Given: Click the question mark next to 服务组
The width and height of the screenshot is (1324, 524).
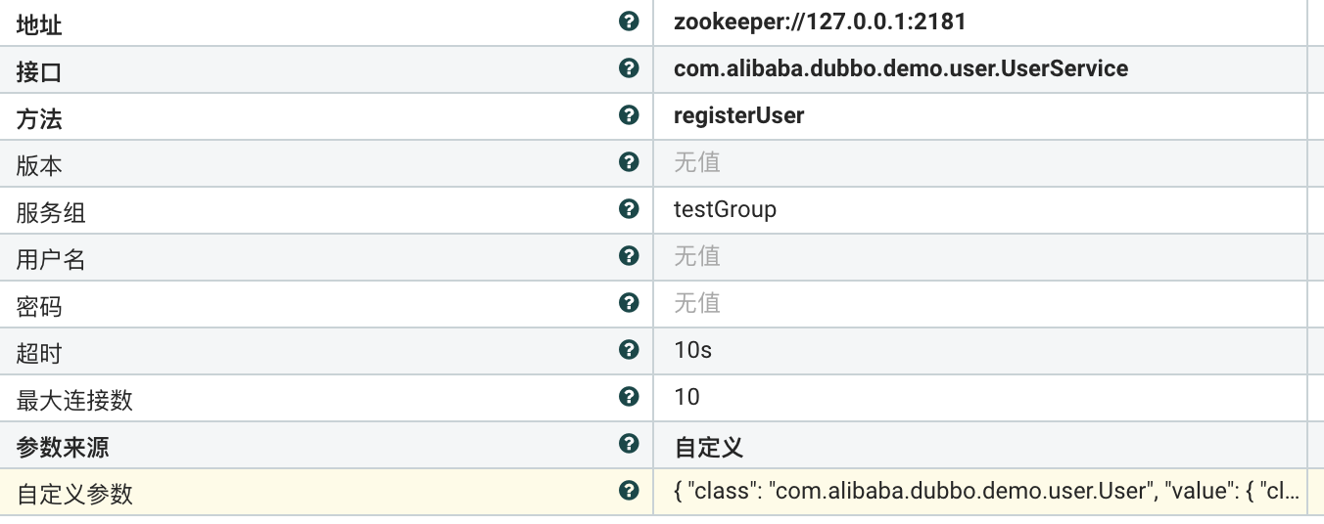Looking at the screenshot, I should click(629, 209).
